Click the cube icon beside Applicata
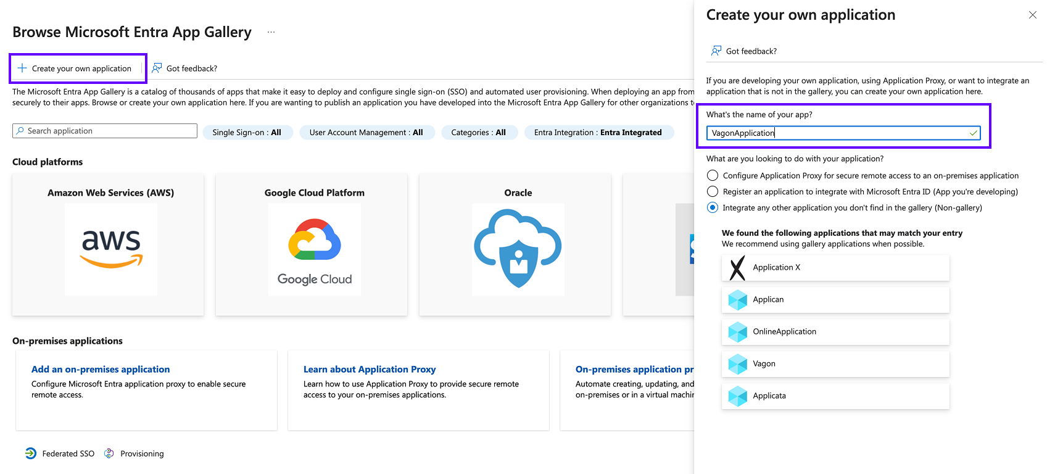This screenshot has height=474, width=1055. tap(737, 396)
